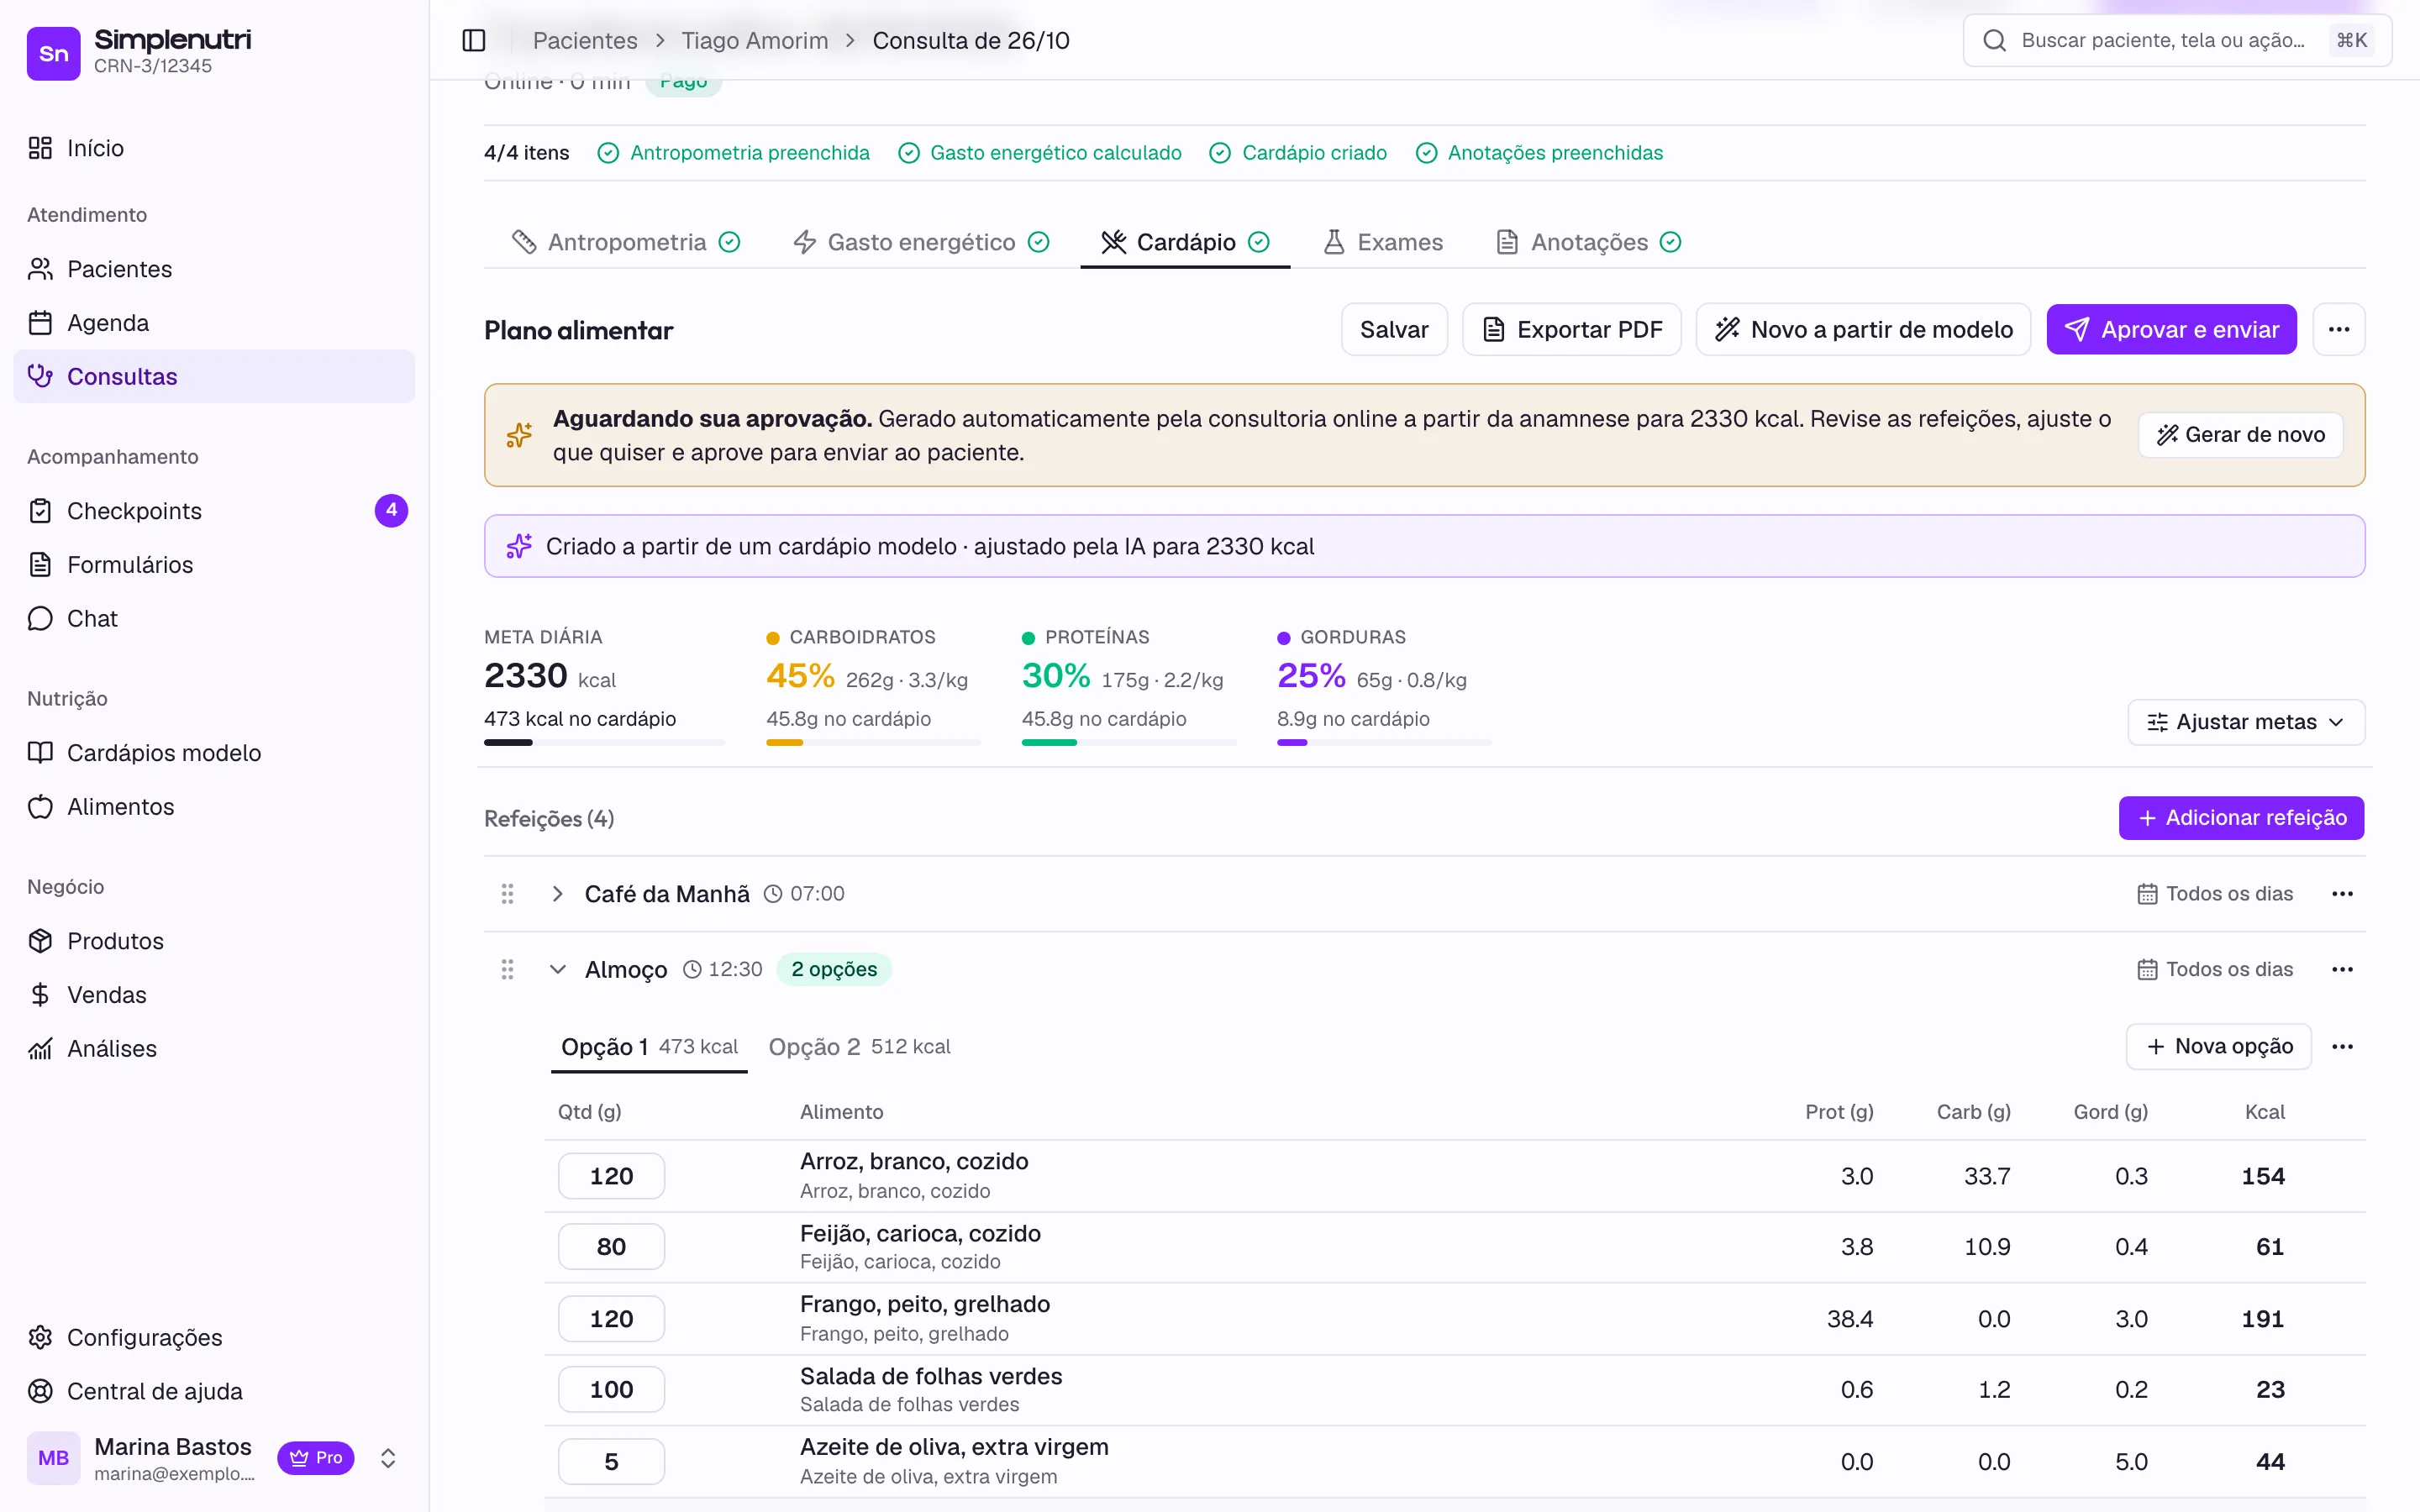Grab the Café da Manhã drag handle
This screenshot has height=1512, width=2420.
[507, 894]
